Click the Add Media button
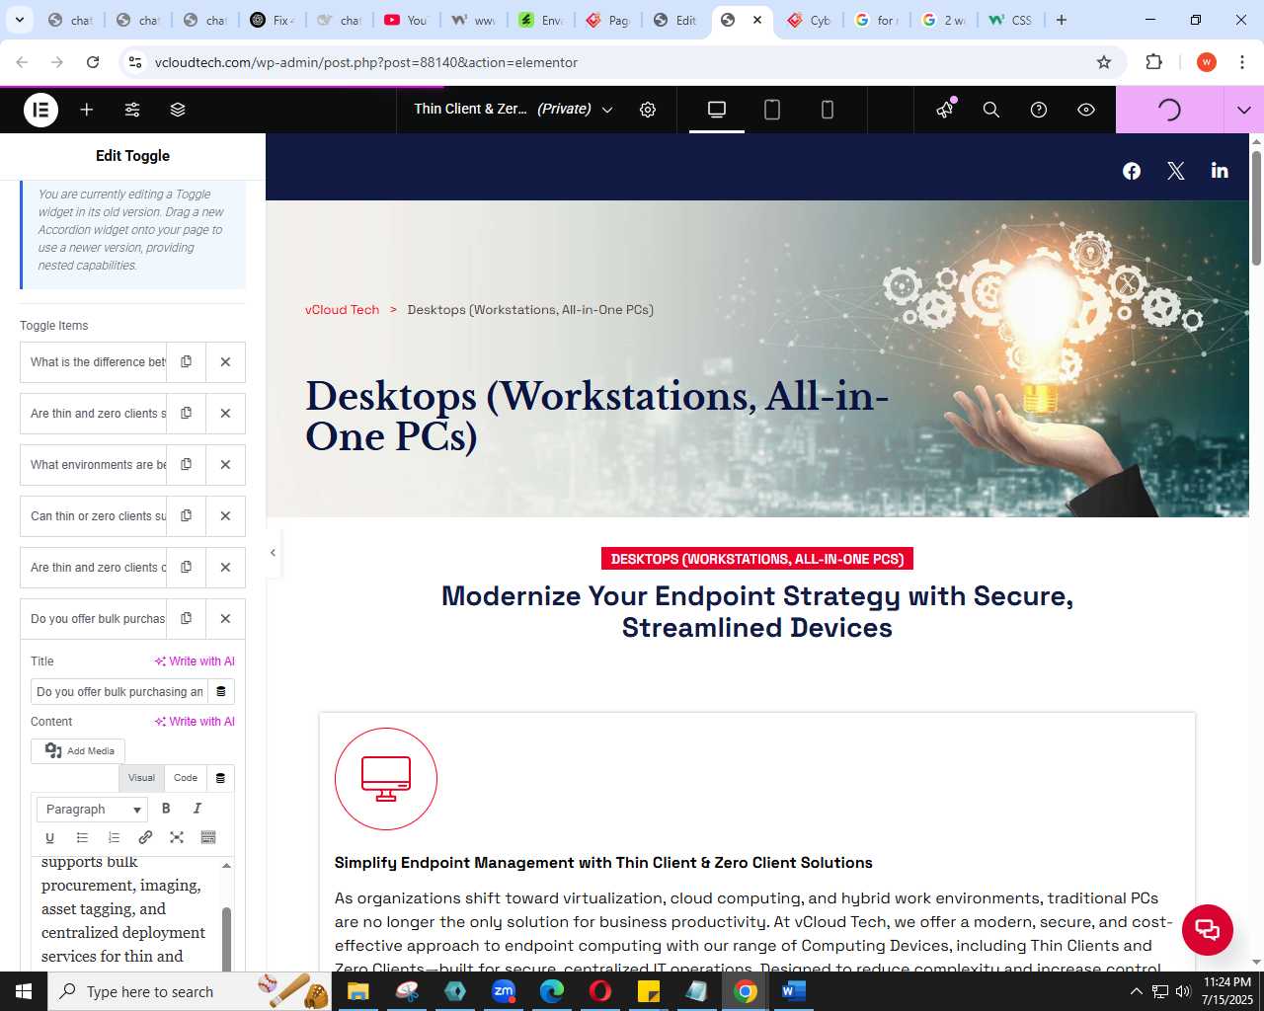This screenshot has width=1264, height=1011. [x=78, y=751]
